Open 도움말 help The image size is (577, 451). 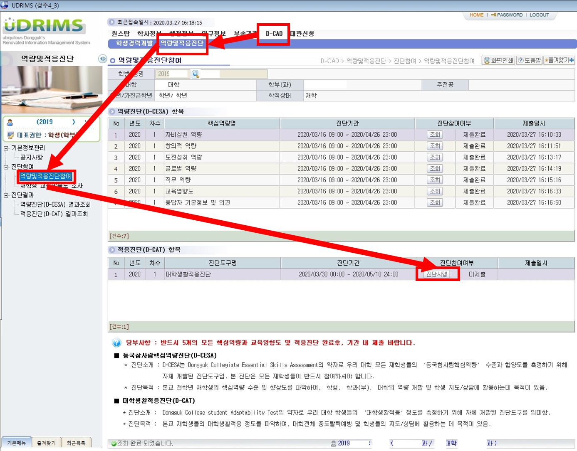(x=529, y=61)
